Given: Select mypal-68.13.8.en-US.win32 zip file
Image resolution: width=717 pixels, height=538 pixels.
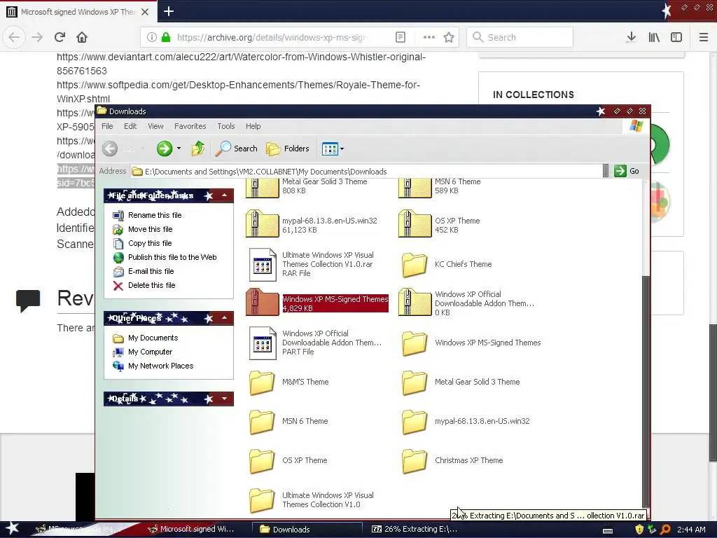Looking at the screenshot, I should click(x=312, y=225).
